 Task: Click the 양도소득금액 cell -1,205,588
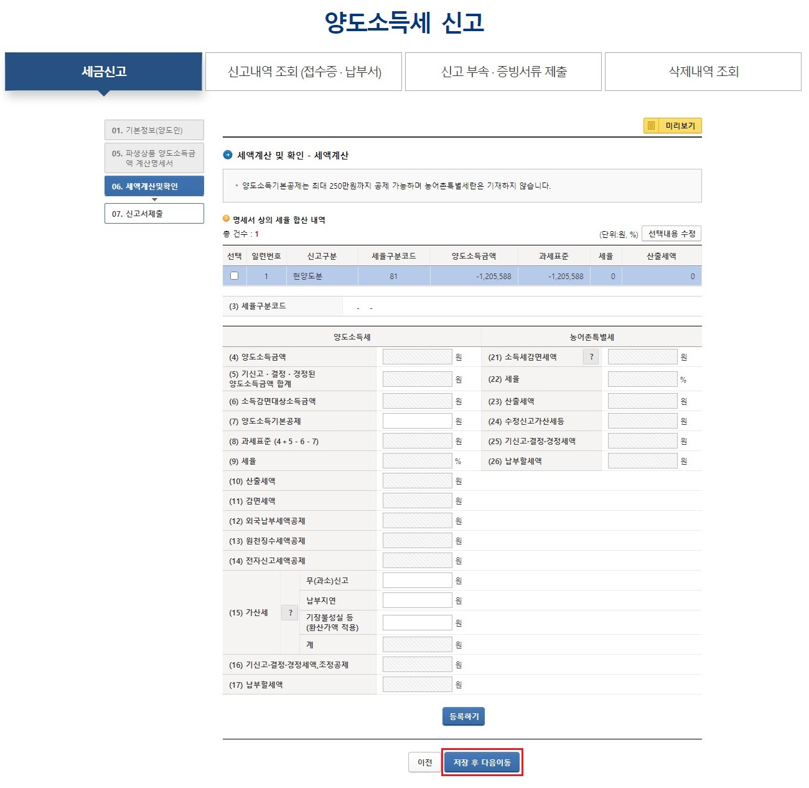pyautogui.click(x=474, y=276)
